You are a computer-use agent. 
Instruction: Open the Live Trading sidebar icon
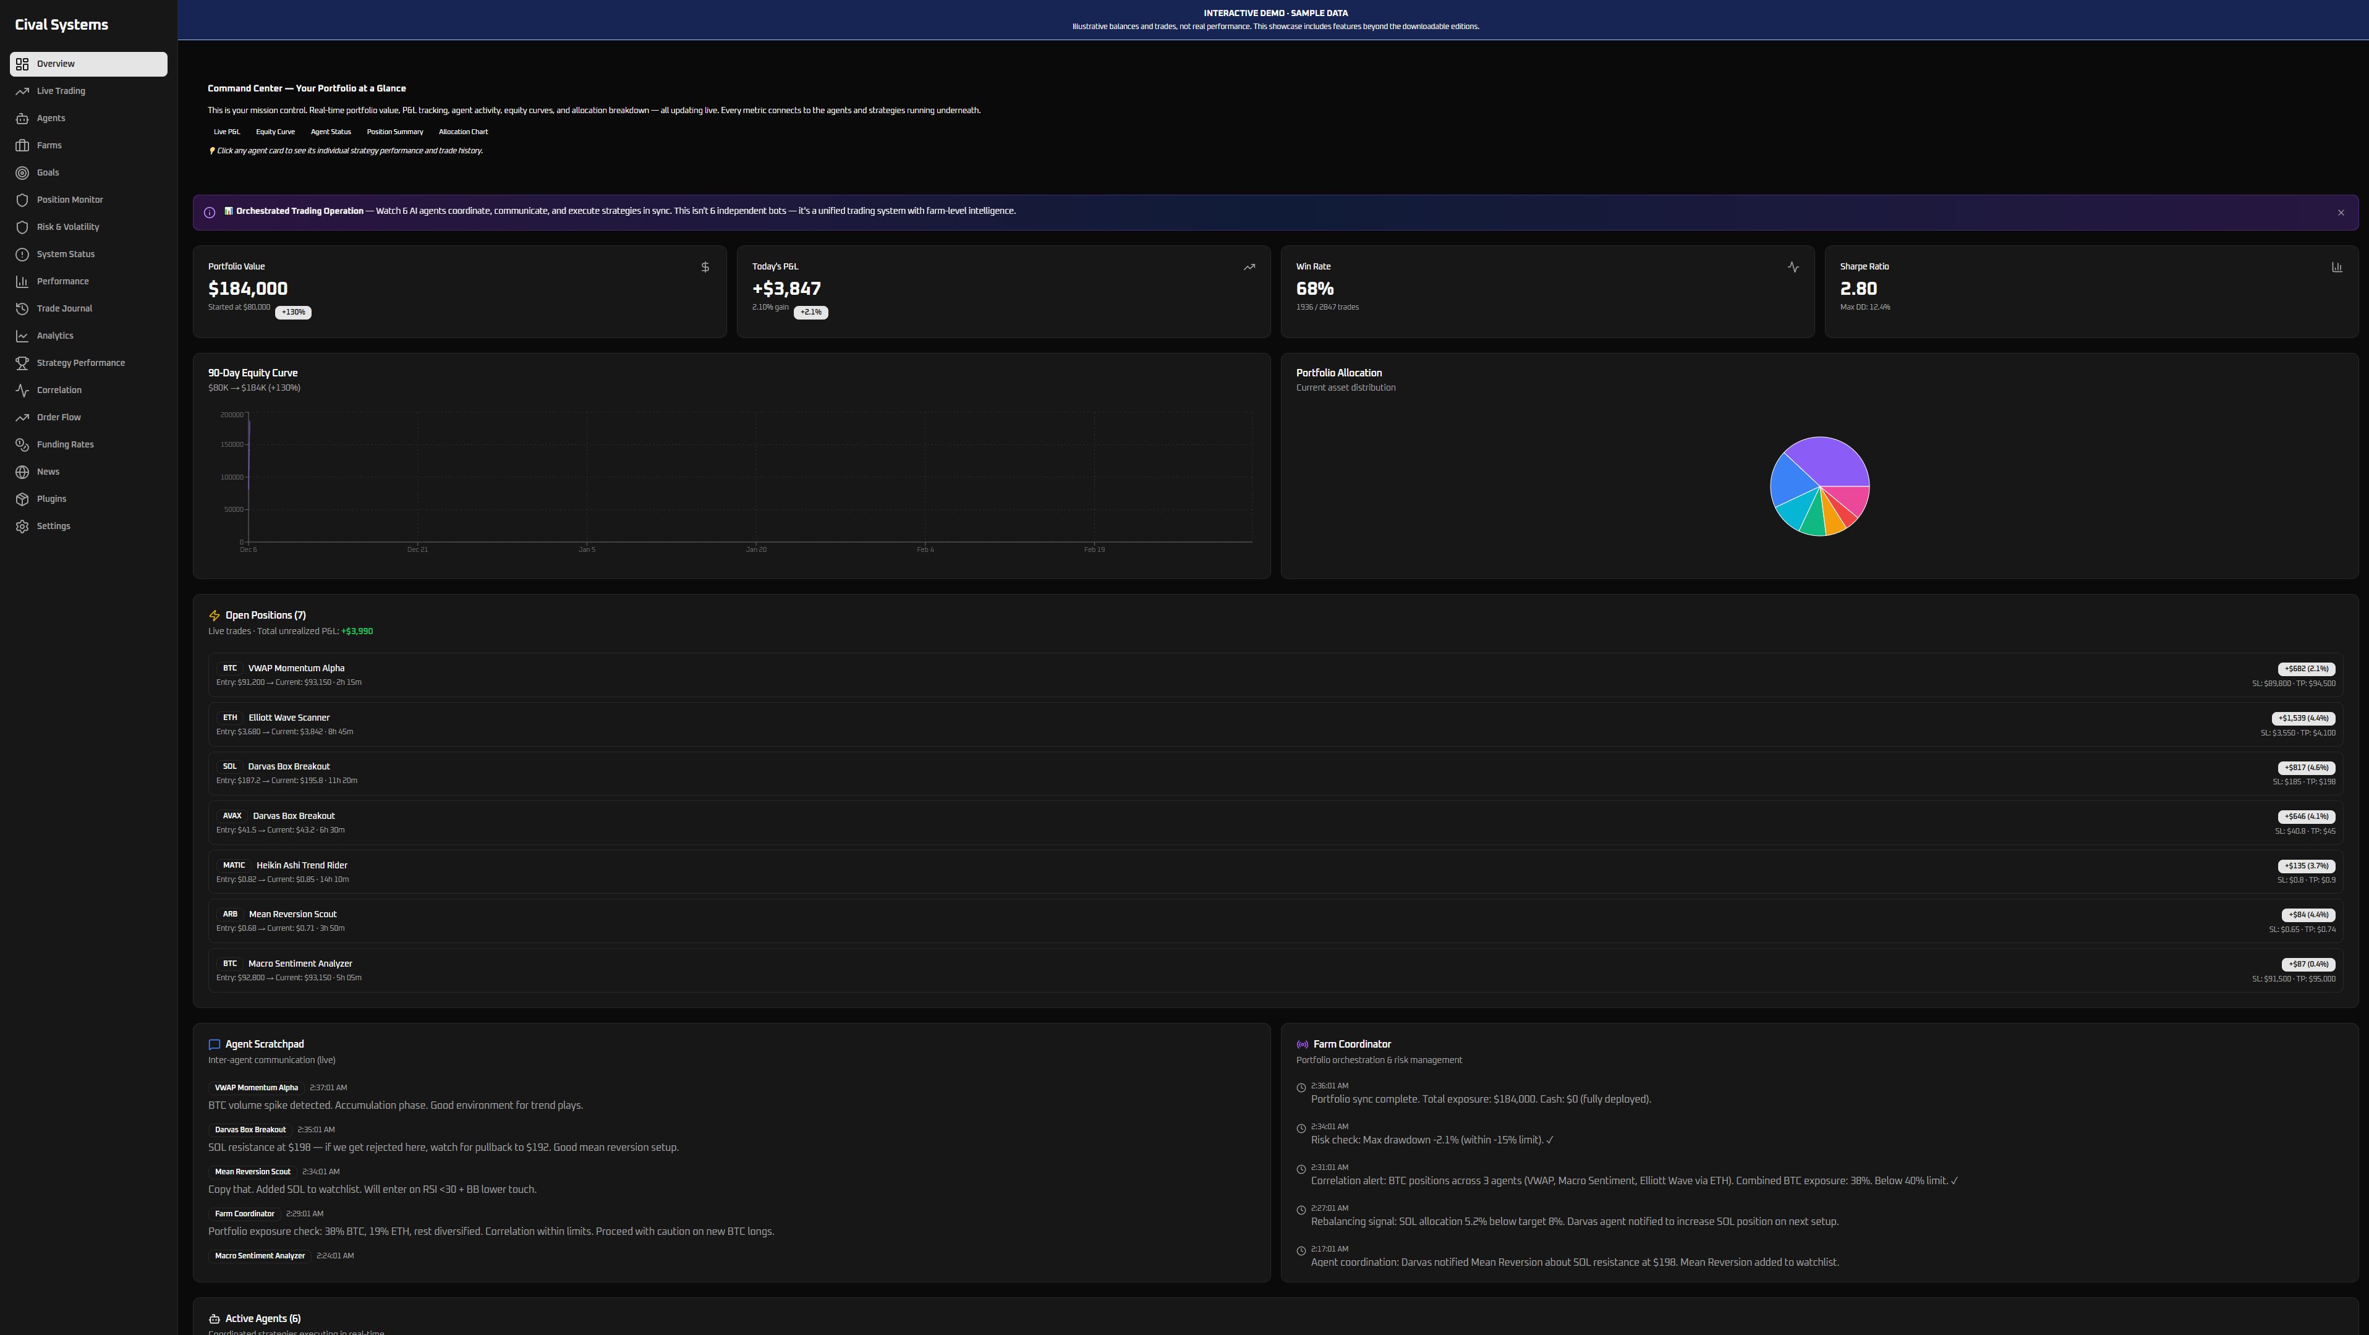click(x=22, y=91)
